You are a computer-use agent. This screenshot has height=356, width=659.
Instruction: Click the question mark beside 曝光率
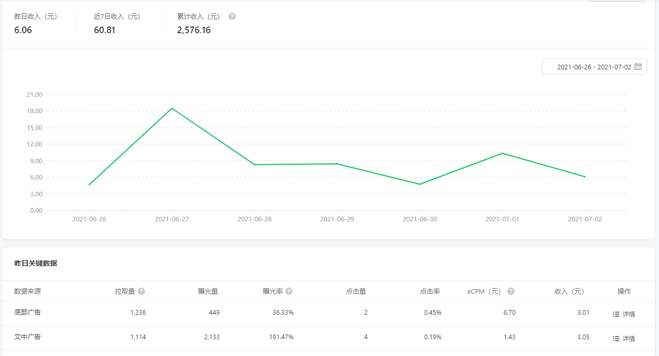click(x=289, y=291)
